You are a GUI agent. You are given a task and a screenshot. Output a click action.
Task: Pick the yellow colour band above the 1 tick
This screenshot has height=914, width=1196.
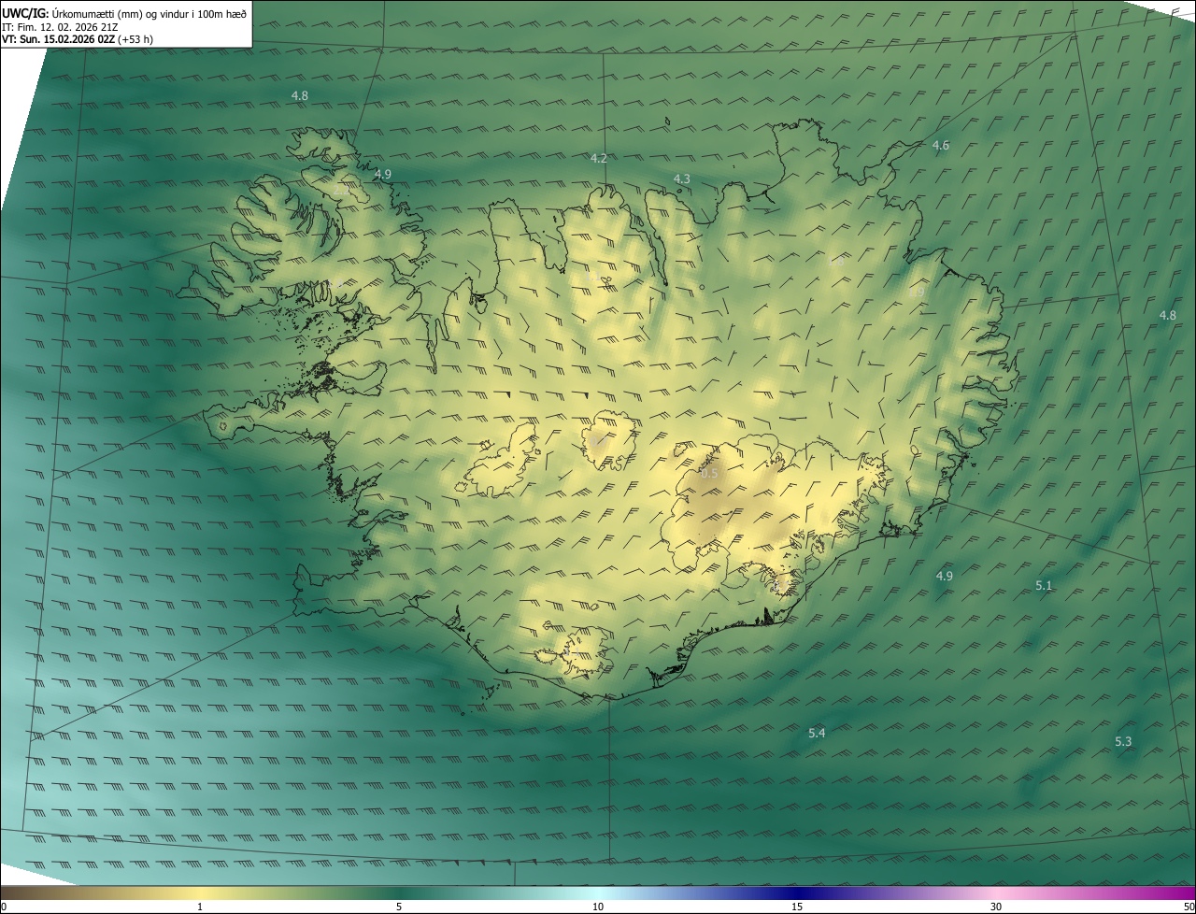coord(200,893)
